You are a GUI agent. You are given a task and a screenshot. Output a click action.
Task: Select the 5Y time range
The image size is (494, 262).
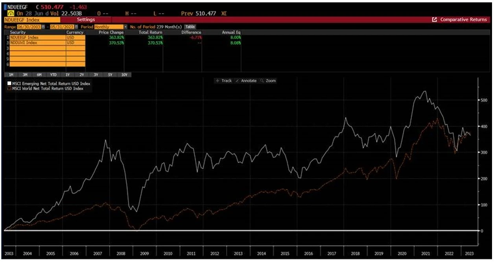[110, 74]
